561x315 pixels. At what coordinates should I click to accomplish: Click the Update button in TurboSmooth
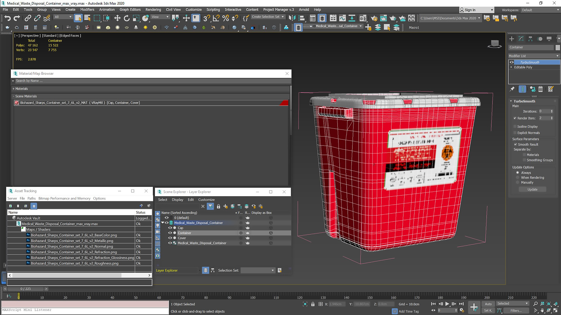click(x=532, y=190)
